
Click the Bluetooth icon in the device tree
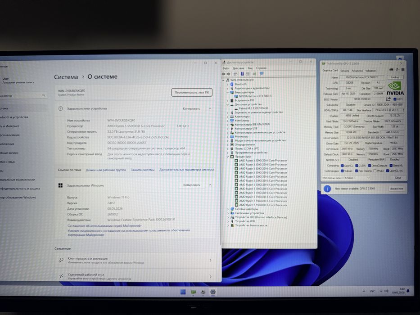coord(232,84)
